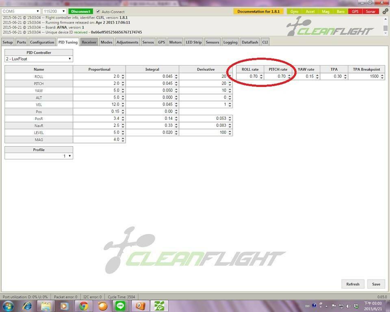Click the "Cycle Time: 3504" status text
The width and height of the screenshot is (390, 312).
(121, 297)
